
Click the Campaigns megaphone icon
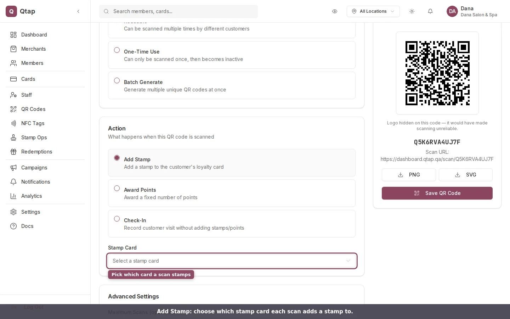tap(13, 168)
